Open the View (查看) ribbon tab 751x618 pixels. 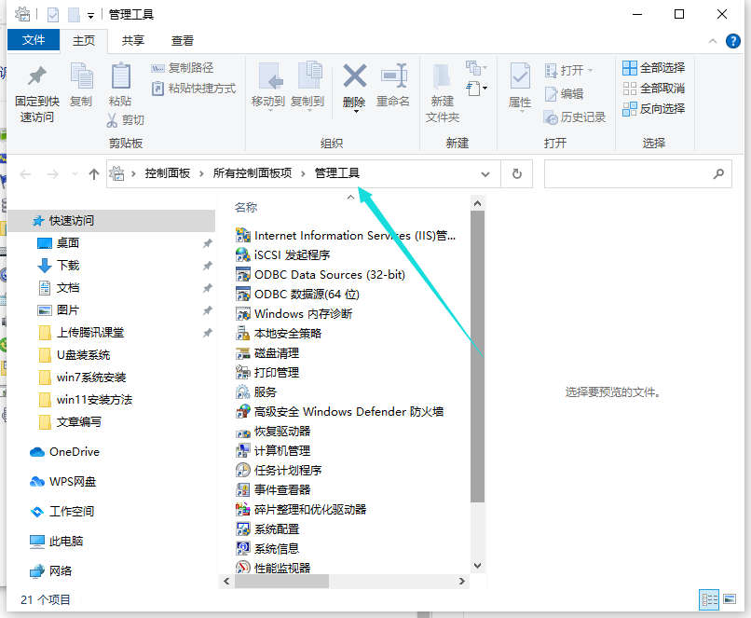tap(183, 41)
